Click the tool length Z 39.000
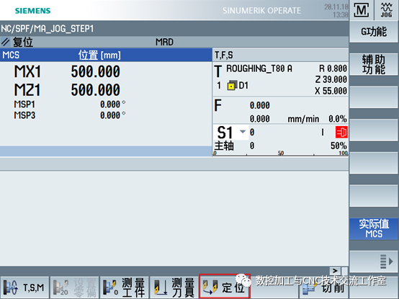Image resolution: width=399 pixels, height=299 pixels. pos(331,79)
